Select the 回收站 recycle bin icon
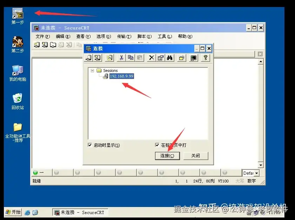295x220 pixels. 18,101
